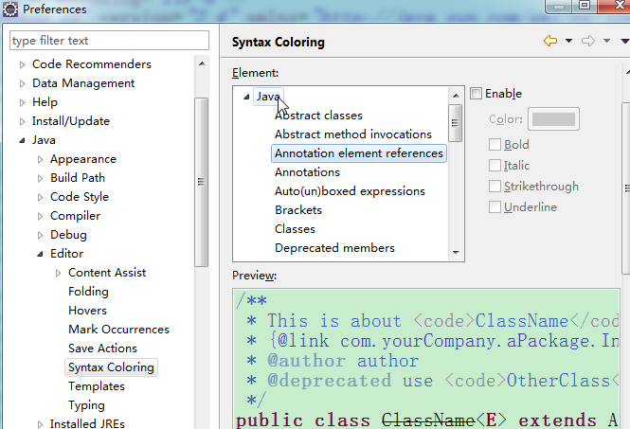Image resolution: width=630 pixels, height=429 pixels.
Task: Click the type filter text field
Action: tap(109, 41)
